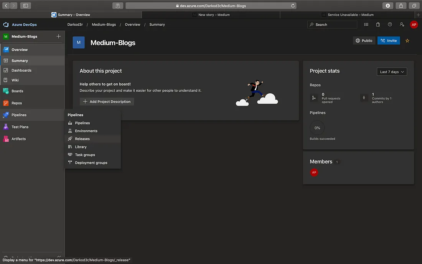Click the Public visibility button

click(x=364, y=41)
